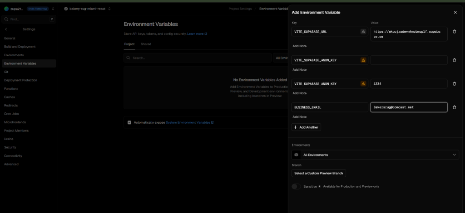Delete the BUSINESS_EMAIL variable row
Viewport: 465px width, 213px height.
[x=454, y=107]
